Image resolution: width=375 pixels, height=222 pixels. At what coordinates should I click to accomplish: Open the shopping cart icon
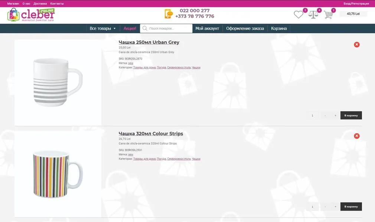point(328,15)
